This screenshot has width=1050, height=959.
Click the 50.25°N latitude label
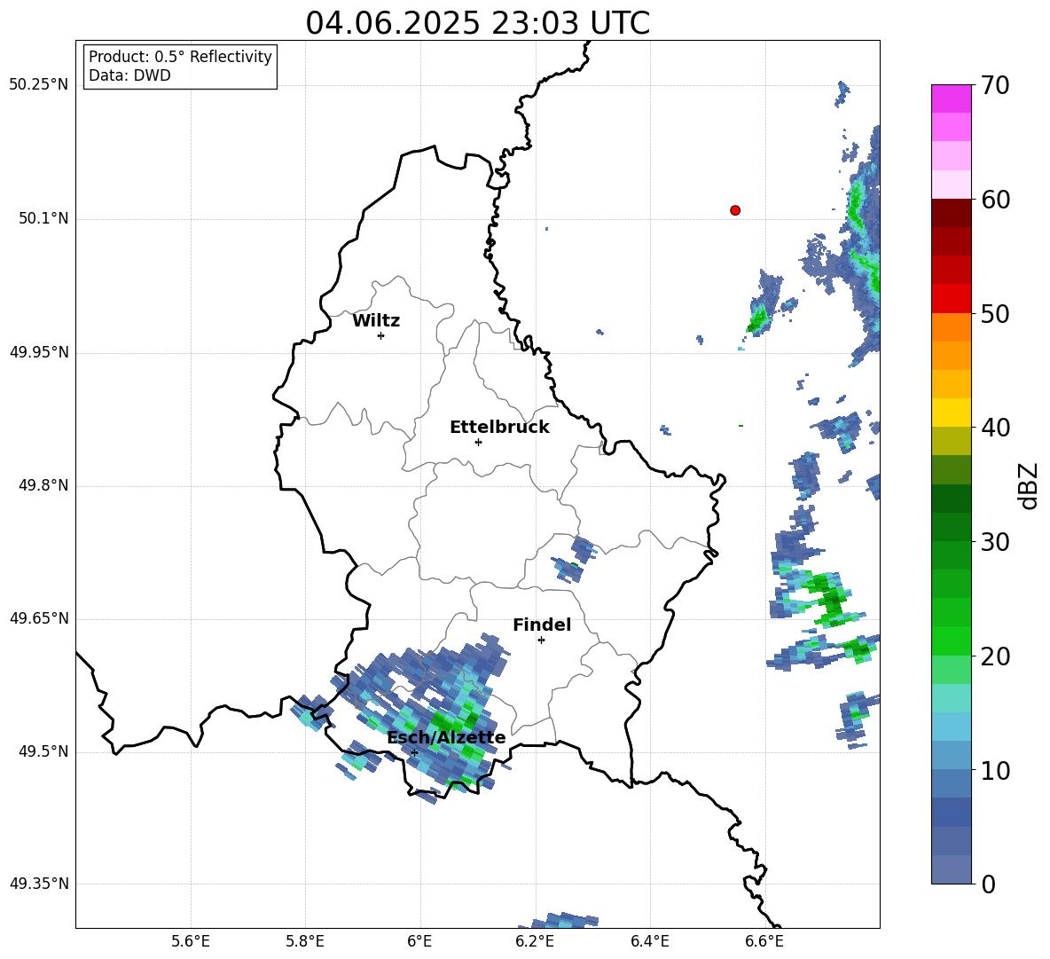(x=39, y=85)
